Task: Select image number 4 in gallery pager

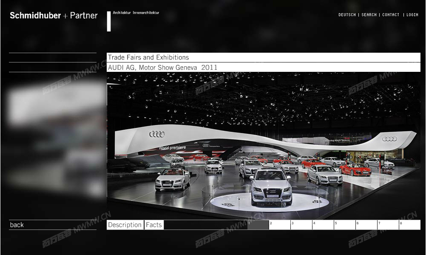Action: point(323,225)
